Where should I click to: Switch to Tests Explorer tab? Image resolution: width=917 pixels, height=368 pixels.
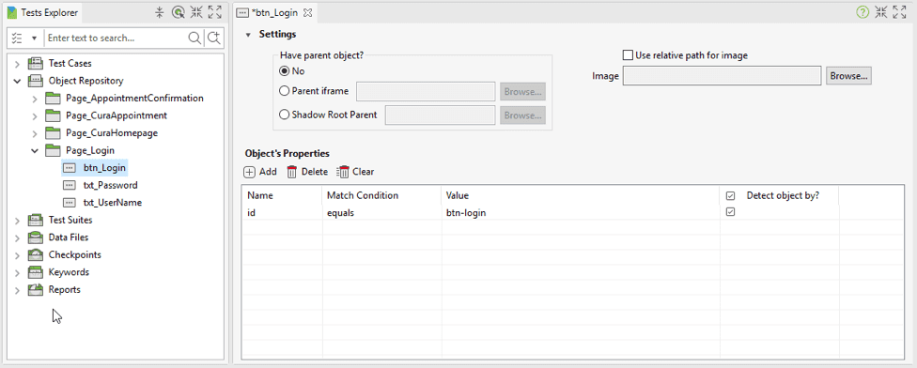pos(42,12)
